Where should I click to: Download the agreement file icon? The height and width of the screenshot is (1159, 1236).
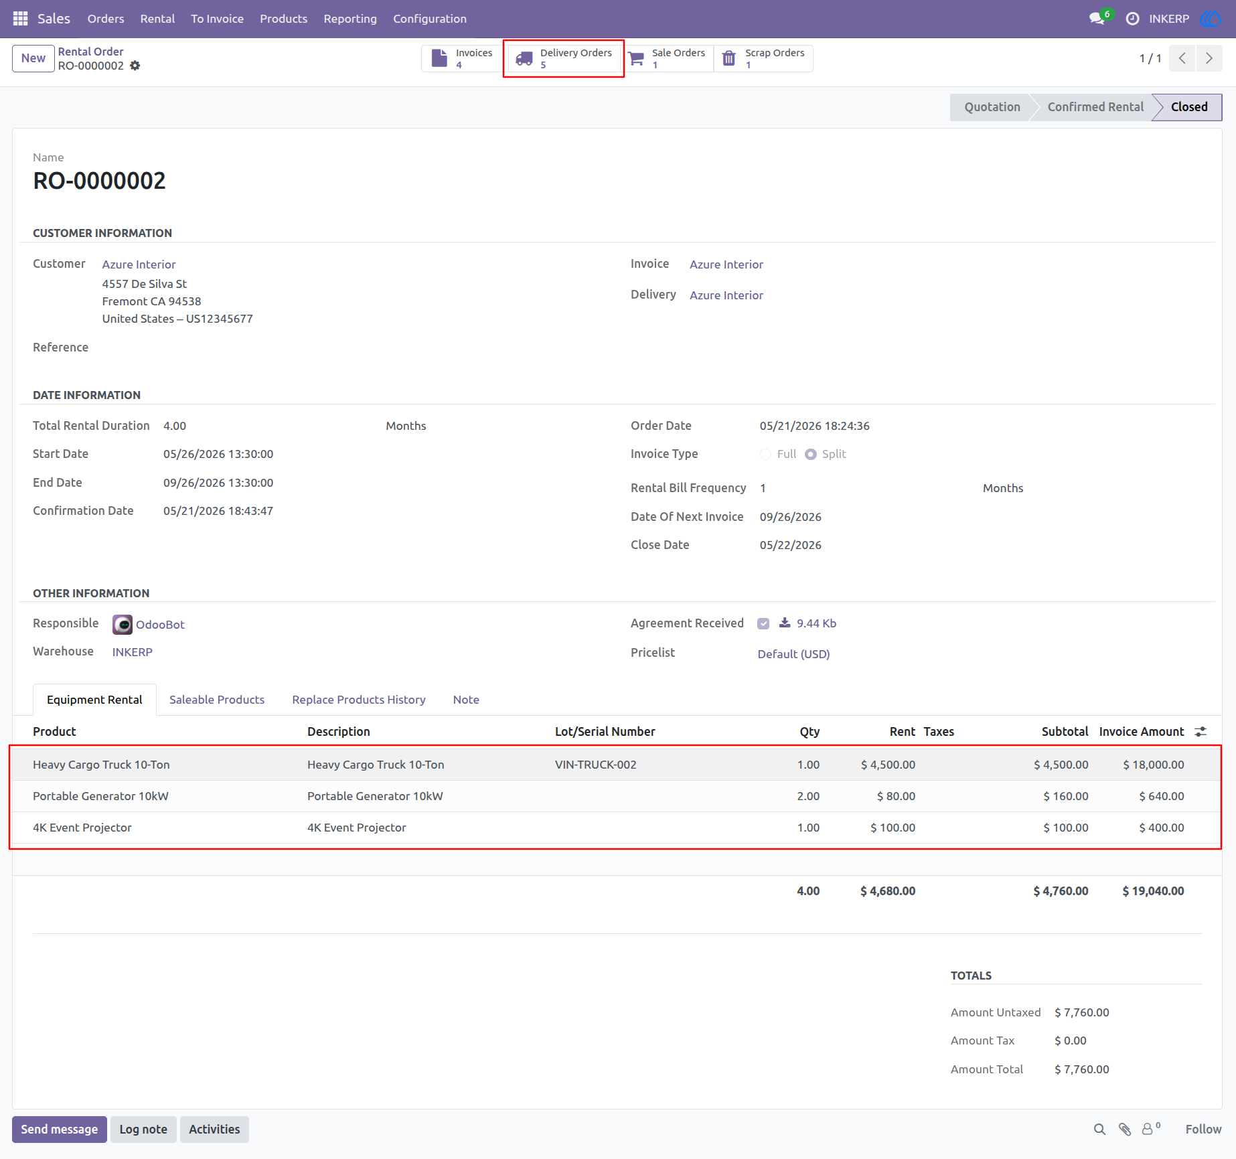coord(785,623)
